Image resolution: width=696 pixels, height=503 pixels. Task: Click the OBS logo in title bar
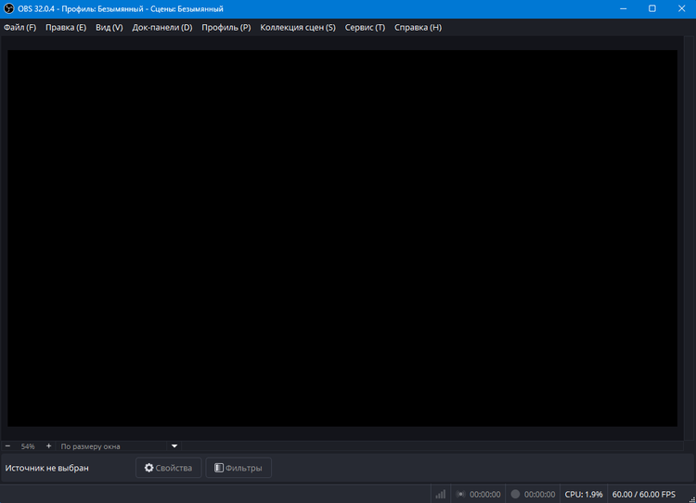[x=9, y=9]
